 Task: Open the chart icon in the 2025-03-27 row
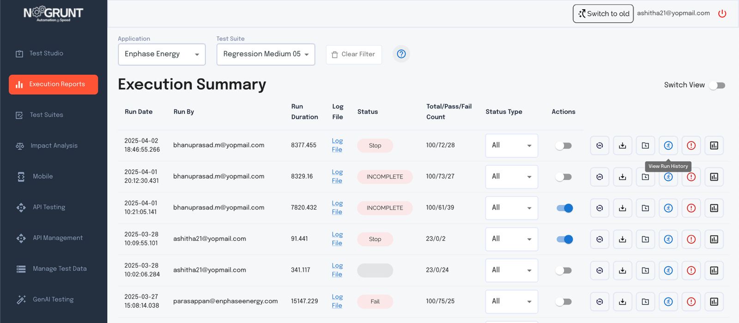(x=714, y=302)
